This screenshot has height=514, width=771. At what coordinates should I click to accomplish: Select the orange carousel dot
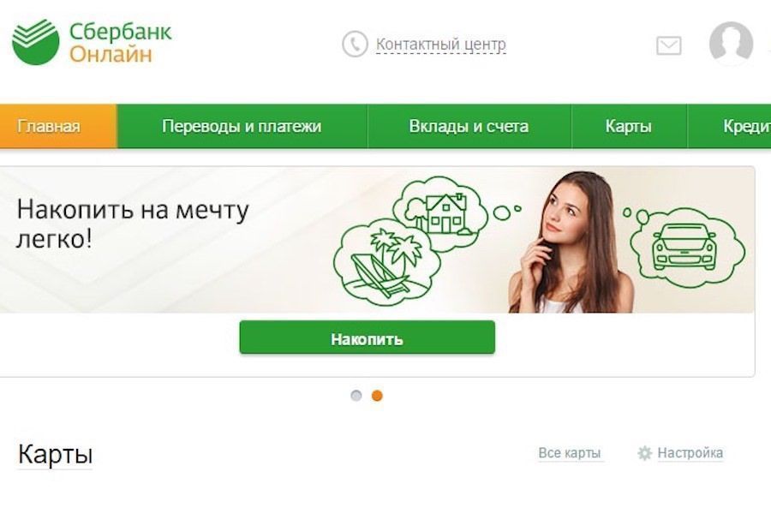(377, 396)
